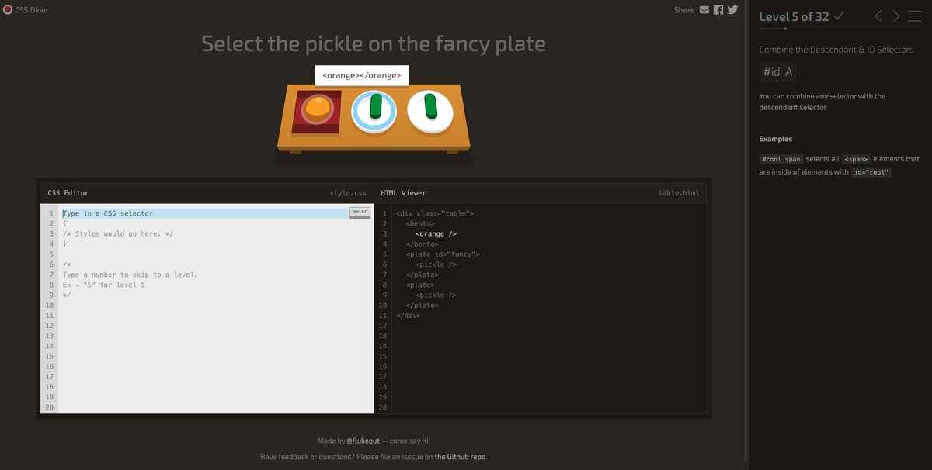Click the 'id="cool"' code snippet

[871, 172]
